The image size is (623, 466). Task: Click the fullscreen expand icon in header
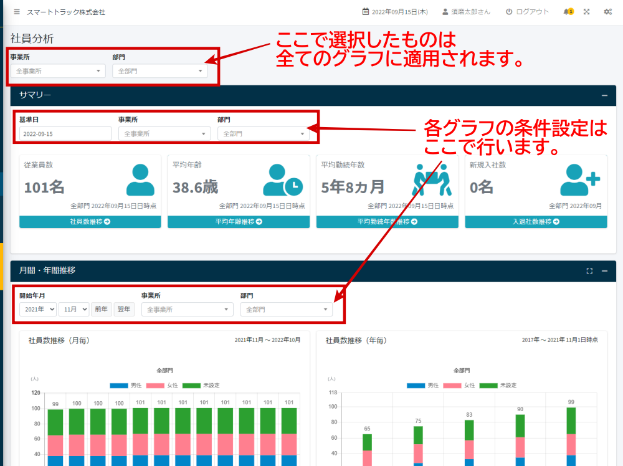point(586,12)
